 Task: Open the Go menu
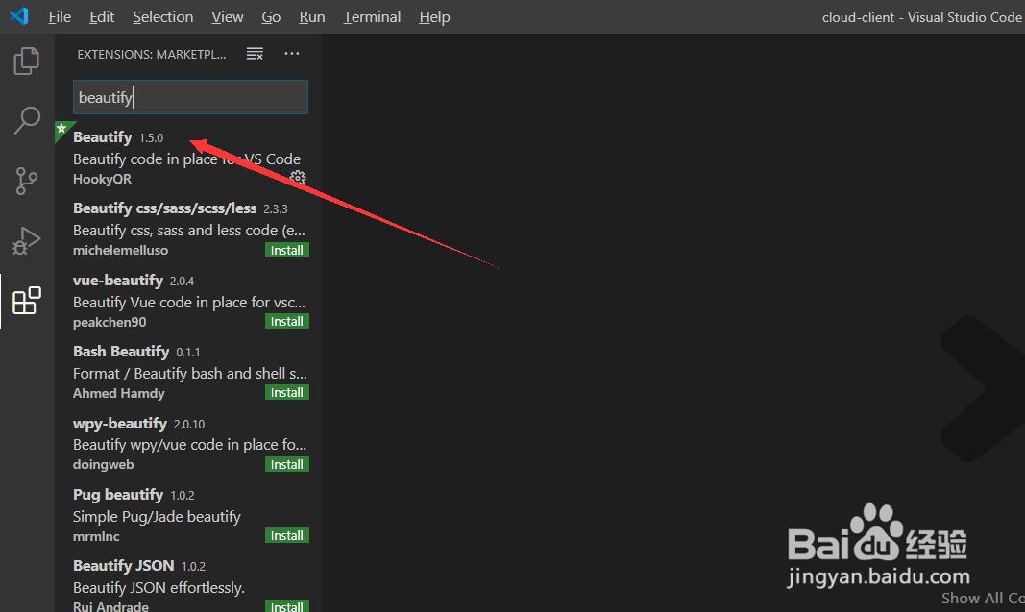tap(271, 17)
